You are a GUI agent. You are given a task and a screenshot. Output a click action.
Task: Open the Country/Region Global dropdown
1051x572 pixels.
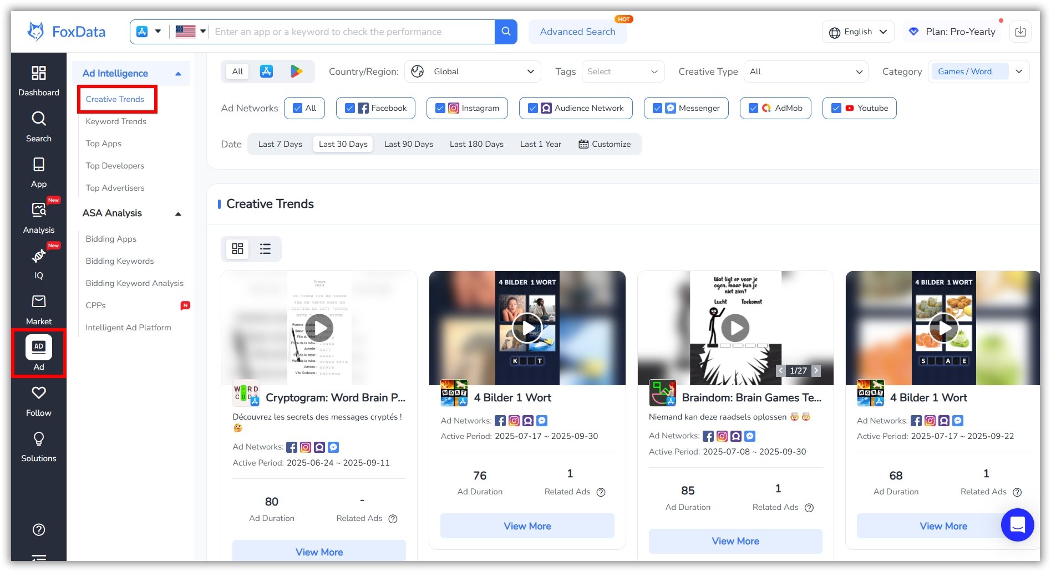(472, 71)
